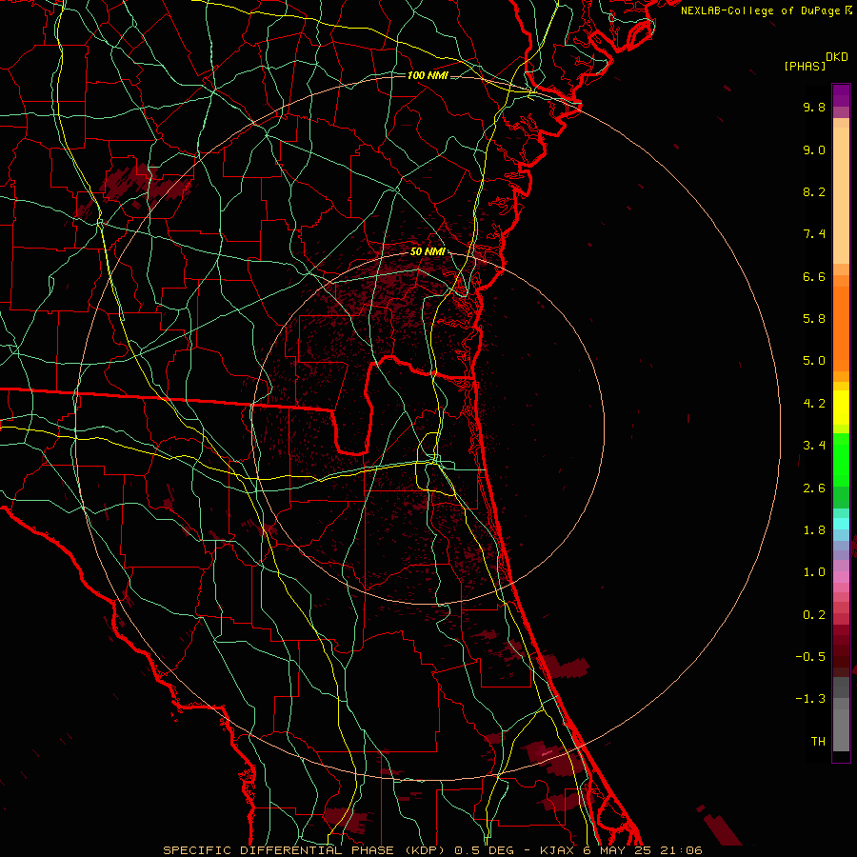Click the 9.8 scale value
857x857 pixels.
[814, 107]
